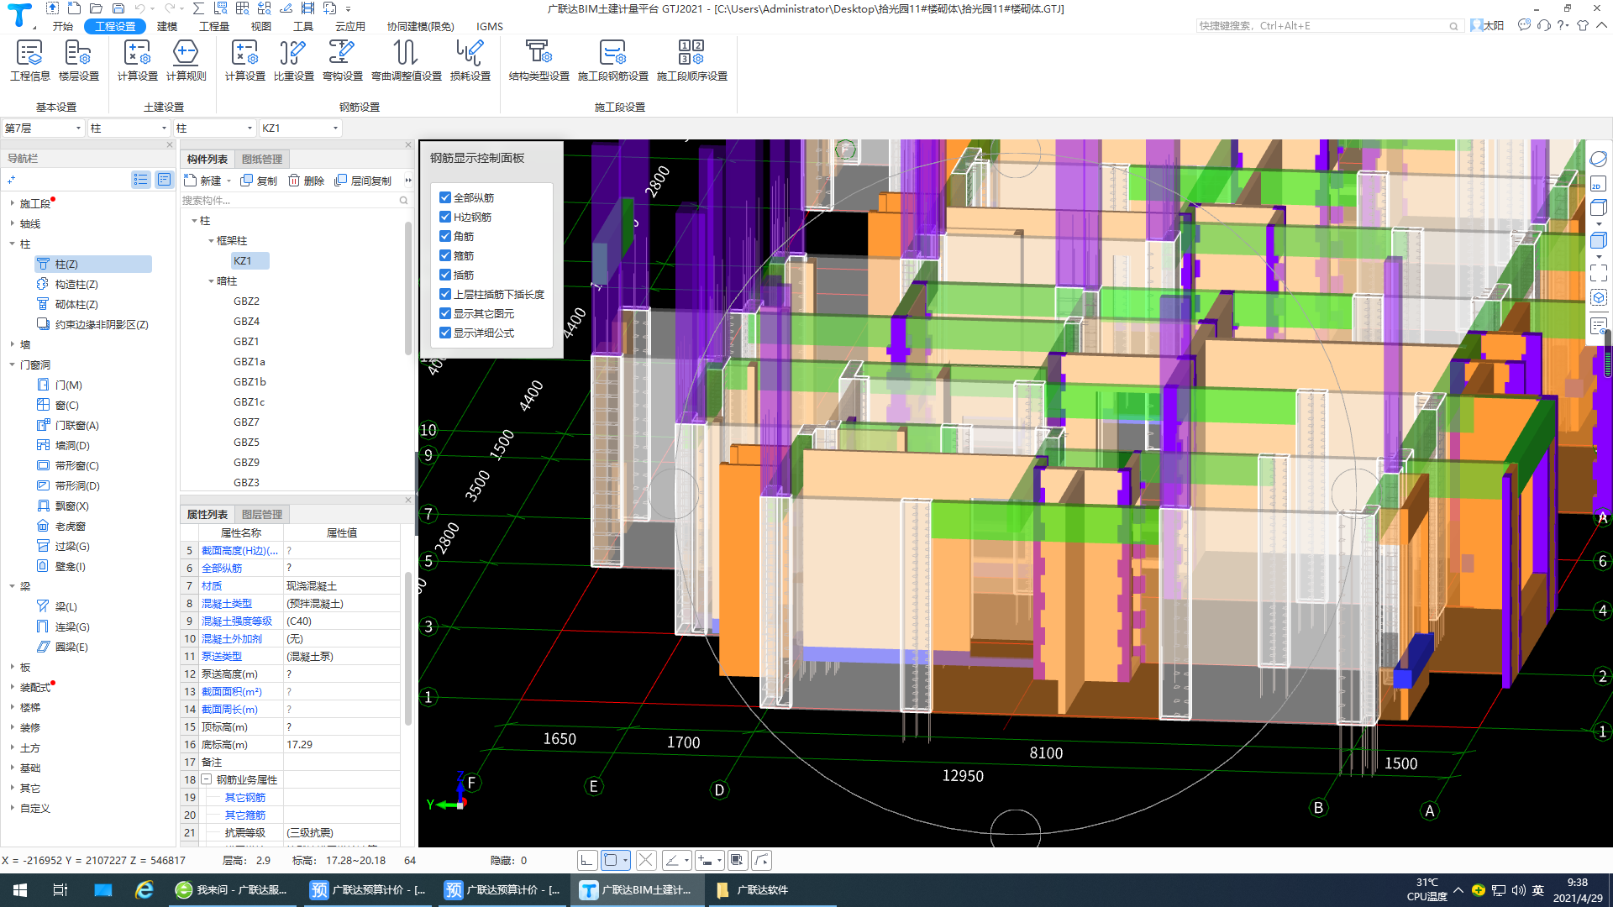
Task: Expand 墙 node in navigation tree
Action: coord(12,344)
